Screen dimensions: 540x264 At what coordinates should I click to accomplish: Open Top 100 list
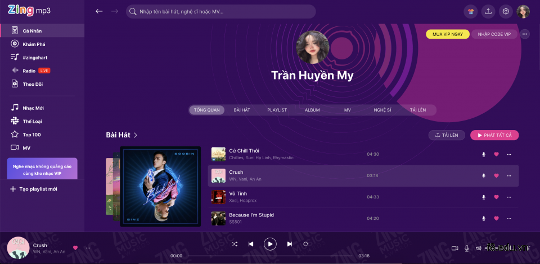(42, 135)
